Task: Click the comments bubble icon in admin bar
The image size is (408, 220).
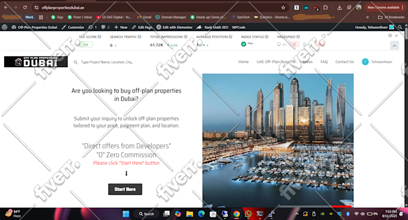Action: tap(105, 27)
